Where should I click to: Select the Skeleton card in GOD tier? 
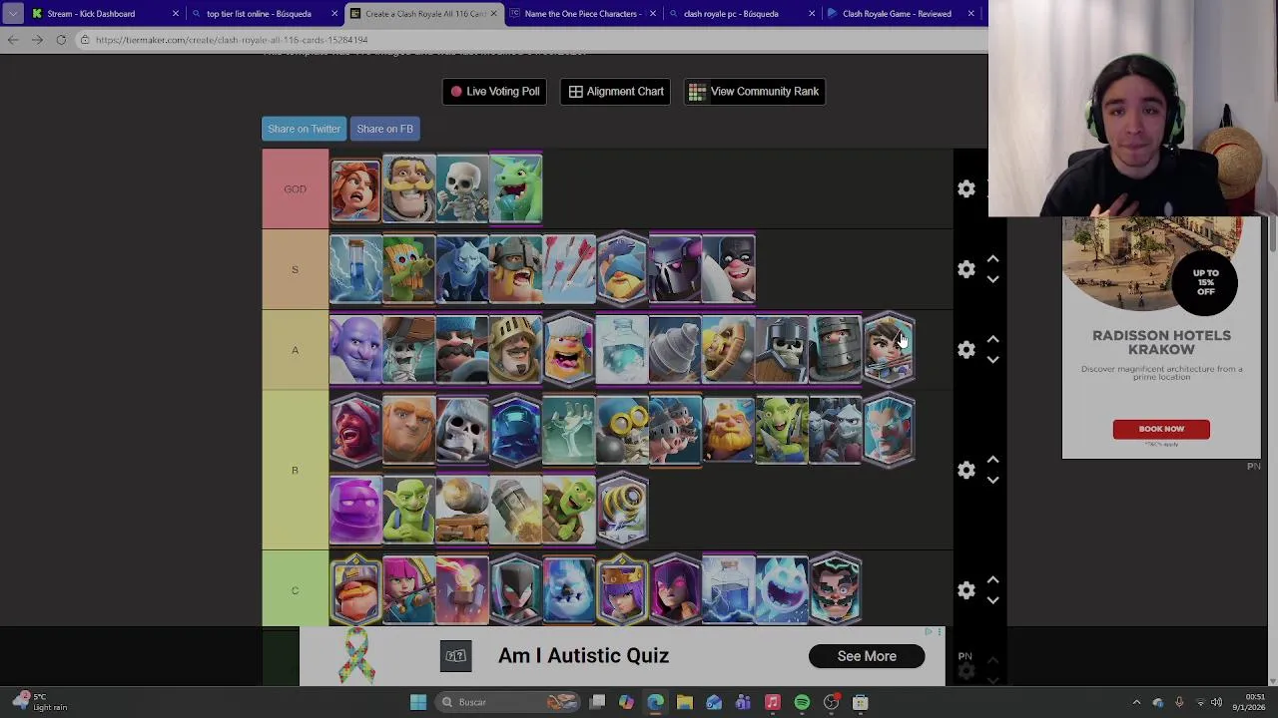point(462,188)
